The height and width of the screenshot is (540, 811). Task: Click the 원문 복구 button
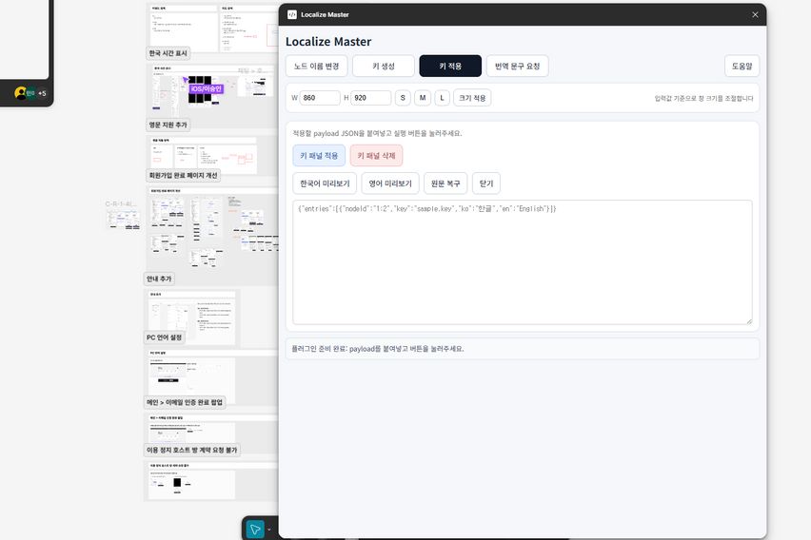click(445, 183)
